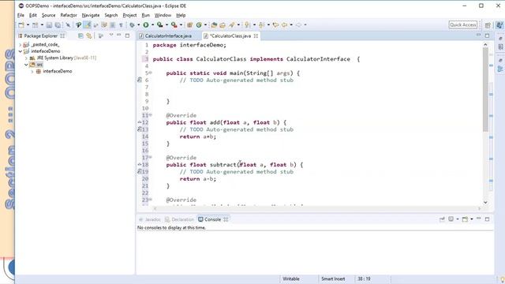Close the CalculatorClass.java editor tab
This screenshot has width=505, height=284.
click(x=256, y=35)
